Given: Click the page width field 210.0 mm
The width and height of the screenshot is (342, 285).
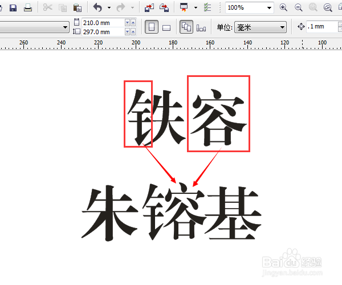Looking at the screenshot, I should [x=103, y=23].
